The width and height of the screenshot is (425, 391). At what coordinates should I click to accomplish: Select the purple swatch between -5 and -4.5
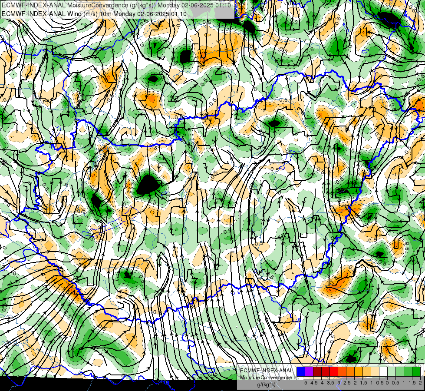click(309, 371)
